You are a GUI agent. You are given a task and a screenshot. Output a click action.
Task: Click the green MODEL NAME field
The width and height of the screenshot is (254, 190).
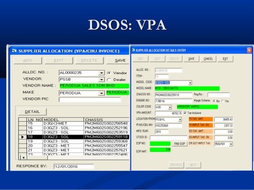[x=187, y=88]
